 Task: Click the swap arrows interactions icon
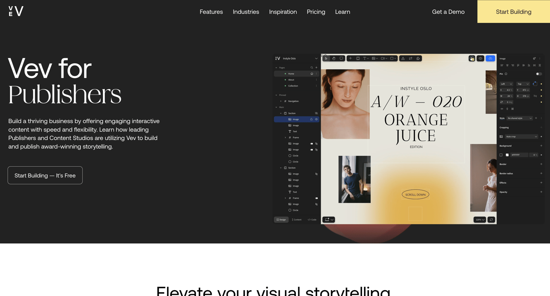(x=411, y=58)
